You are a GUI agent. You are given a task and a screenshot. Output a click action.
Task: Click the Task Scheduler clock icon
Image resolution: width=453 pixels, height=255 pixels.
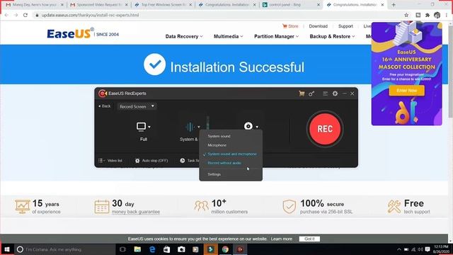coord(183,161)
